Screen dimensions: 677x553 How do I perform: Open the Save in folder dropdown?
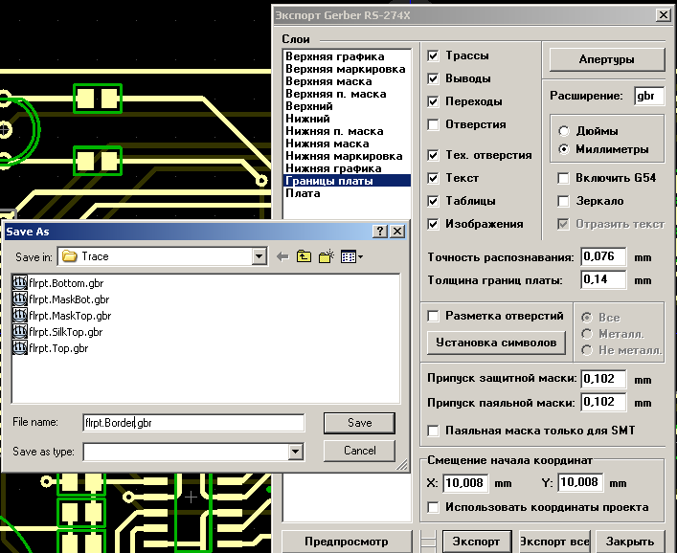pos(260,256)
